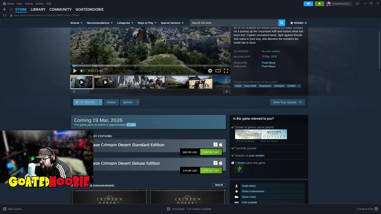Open the notifications bell
381x214 pixels.
[x=319, y=4]
